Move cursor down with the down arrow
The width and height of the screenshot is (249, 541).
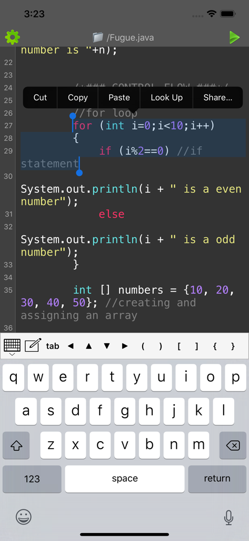tap(107, 346)
